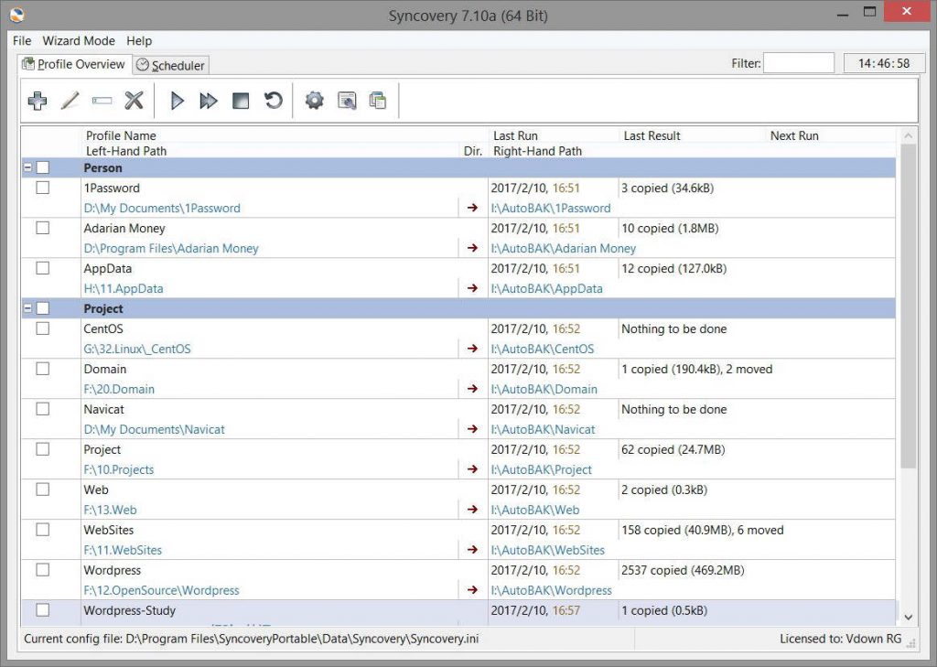Viewport: 937px width, 667px height.
Task: Click the Last Run column header
Action: [515, 135]
